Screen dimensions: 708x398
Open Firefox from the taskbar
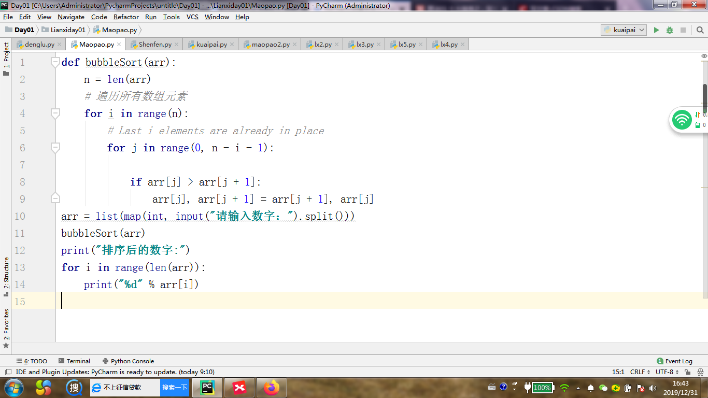tap(272, 388)
